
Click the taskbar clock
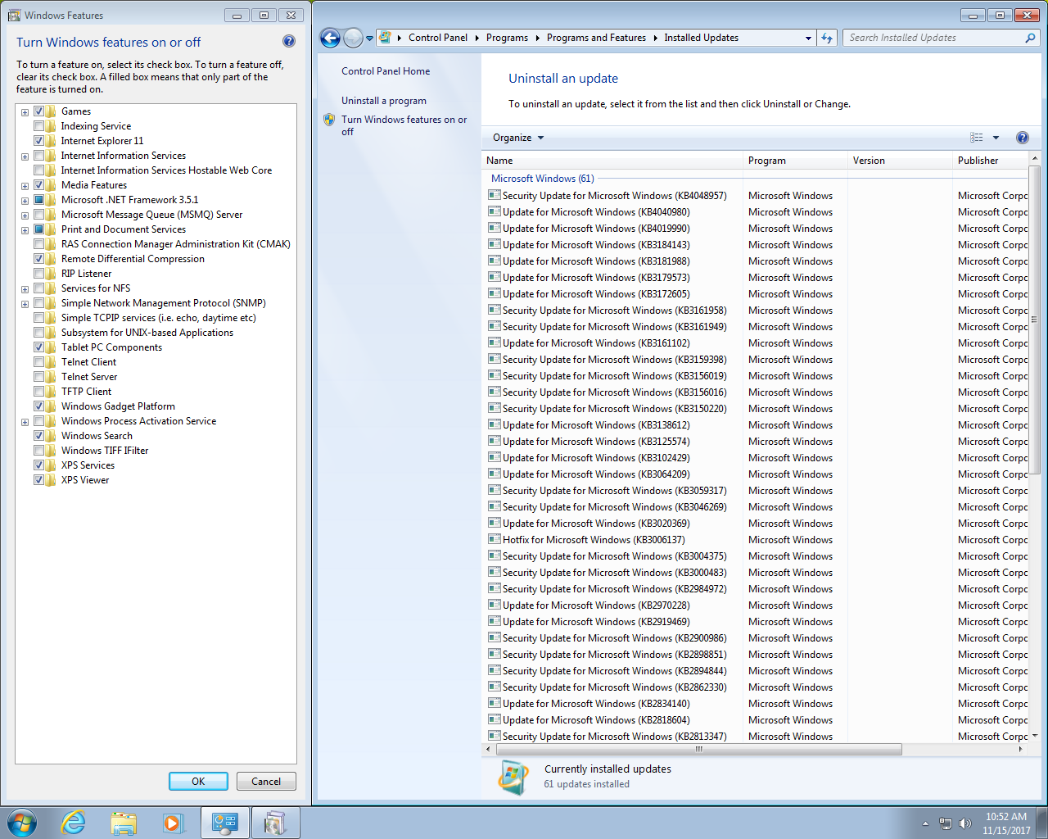pyautogui.click(x=1006, y=823)
